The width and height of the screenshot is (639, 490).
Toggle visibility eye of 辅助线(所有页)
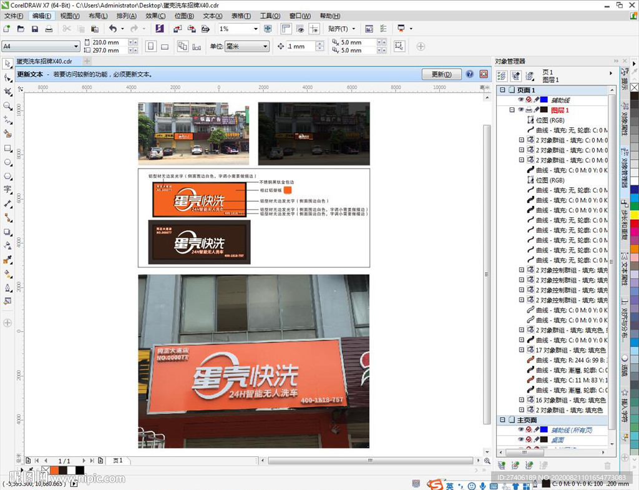(521, 429)
